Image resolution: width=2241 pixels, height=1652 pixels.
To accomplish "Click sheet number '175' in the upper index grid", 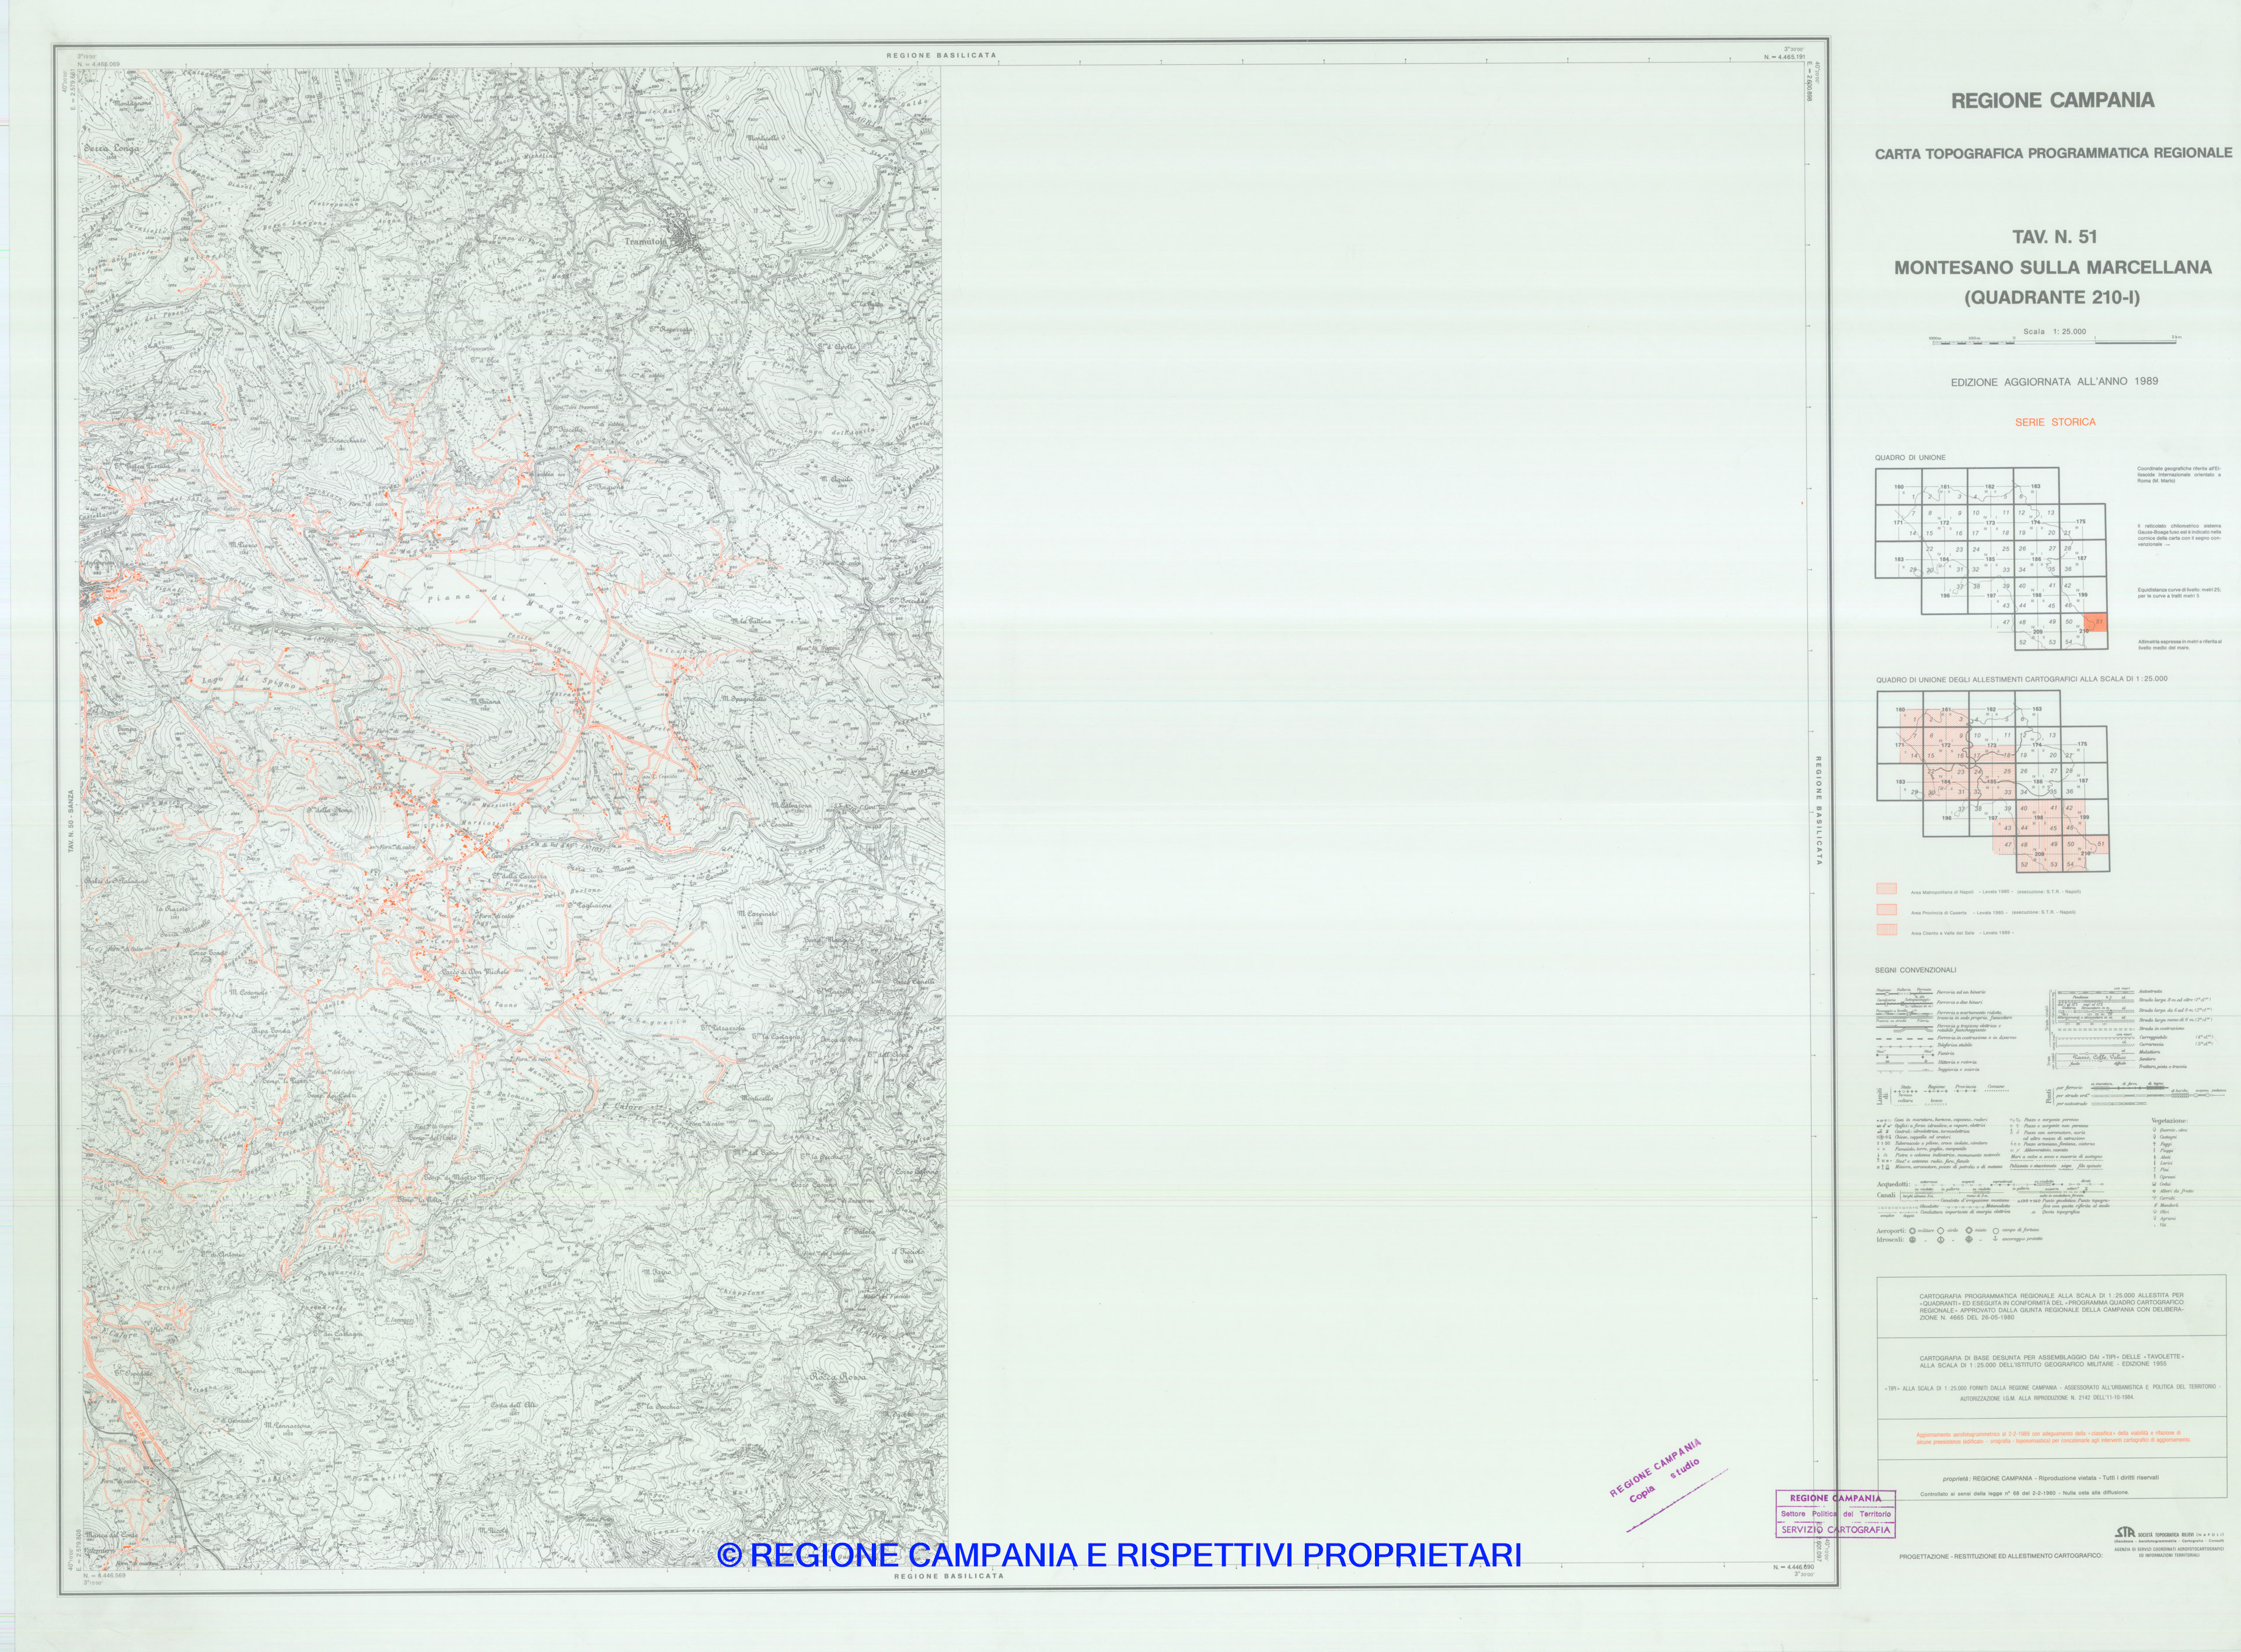I will pos(2081,522).
